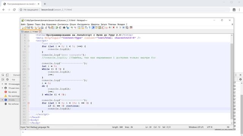The image size is (243, 136).
Task: Start macro recording with red dot icon
Action: click(x=114, y=28)
